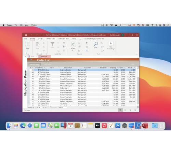Switch to the Create ribbon tab
The height and width of the screenshot is (154, 171).
tap(40, 39)
